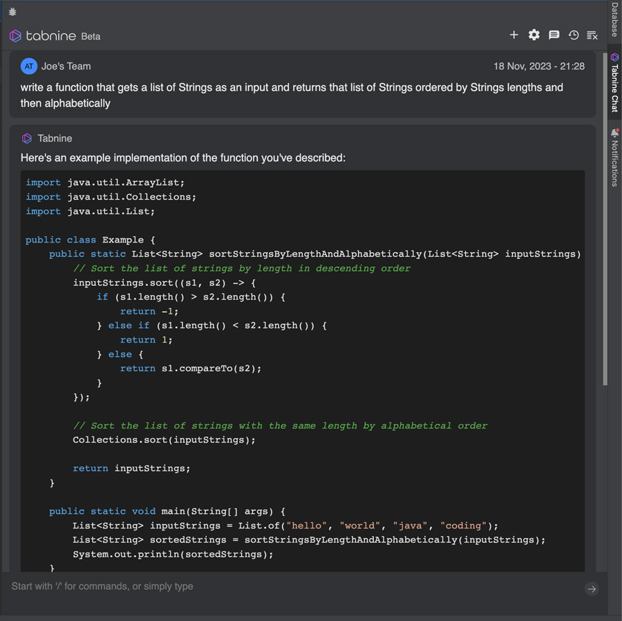Click the Joe's Team user name

(66, 66)
